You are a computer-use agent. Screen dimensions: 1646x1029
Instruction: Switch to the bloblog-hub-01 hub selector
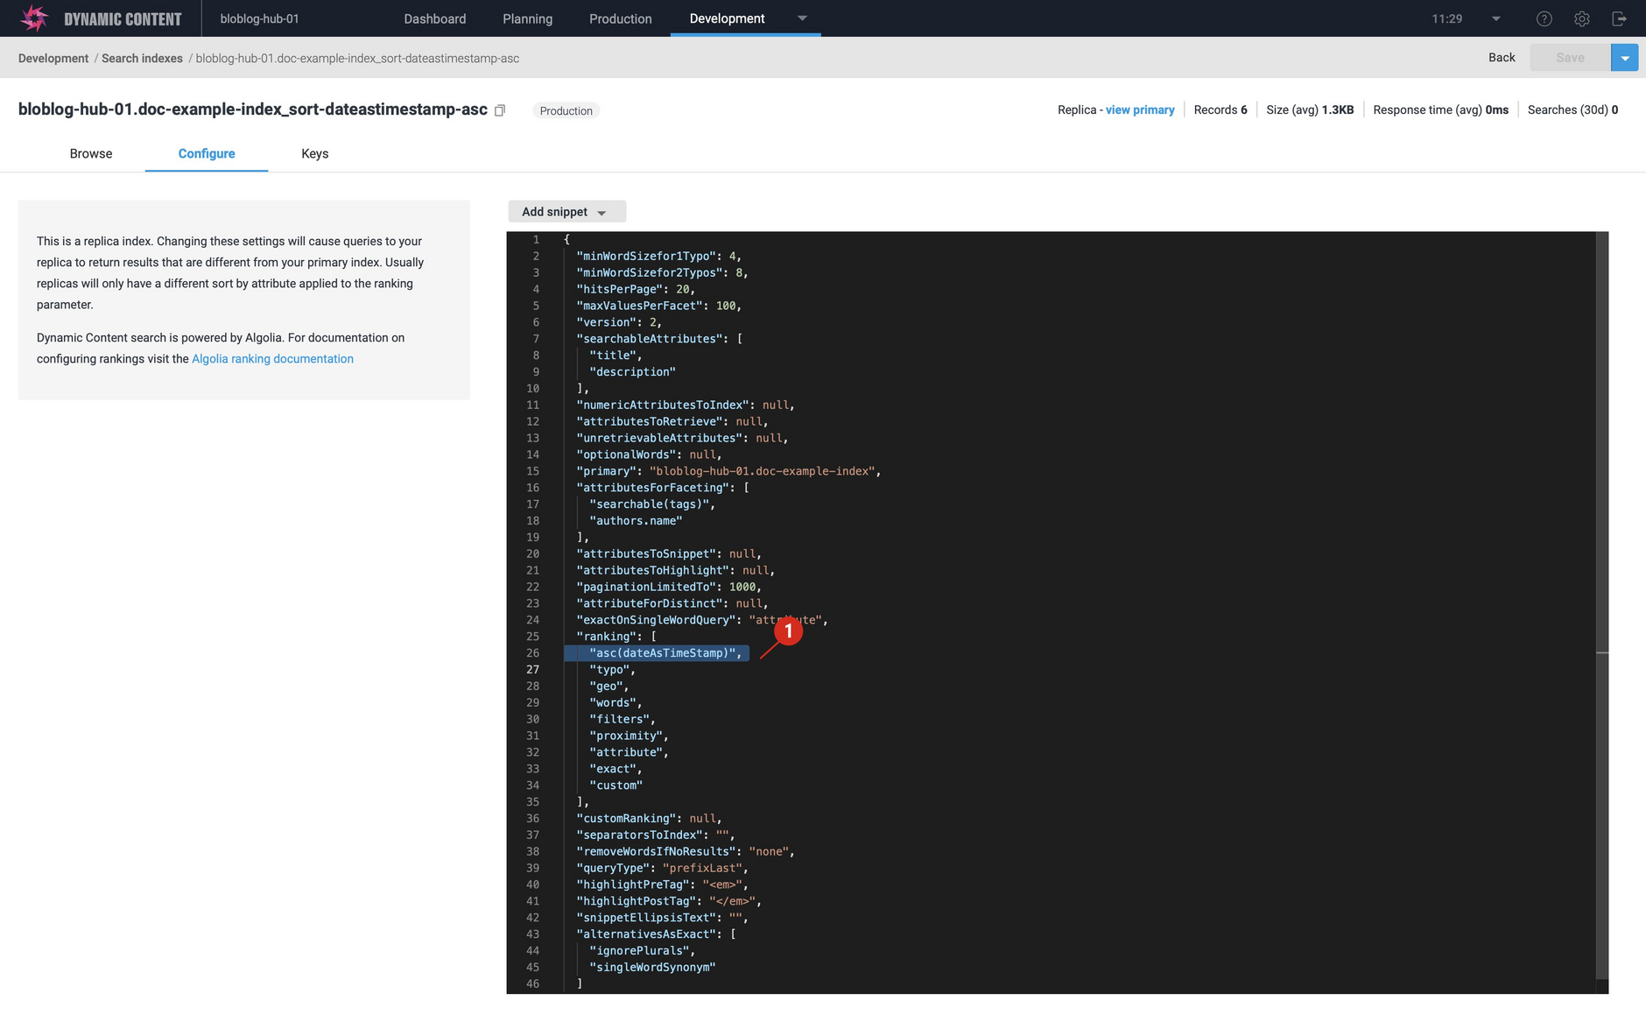[259, 18]
